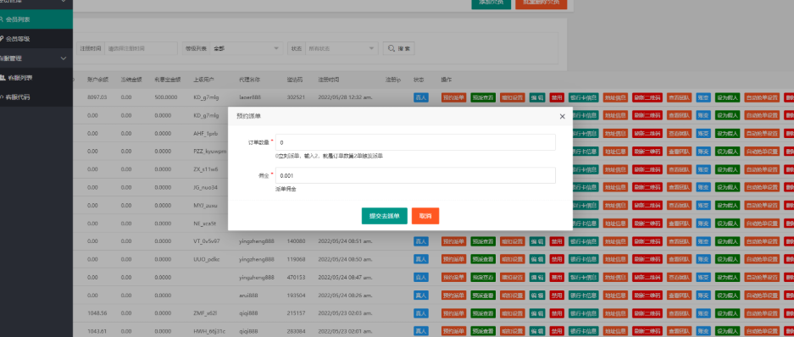Click into the 订单数量 input field
Image resolution: width=794 pixels, height=337 pixels.
point(415,143)
